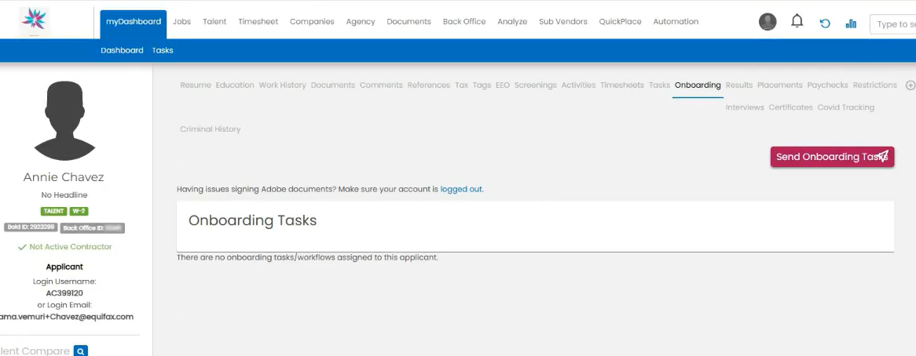Click the Onboarding Tasks heading

252,221
